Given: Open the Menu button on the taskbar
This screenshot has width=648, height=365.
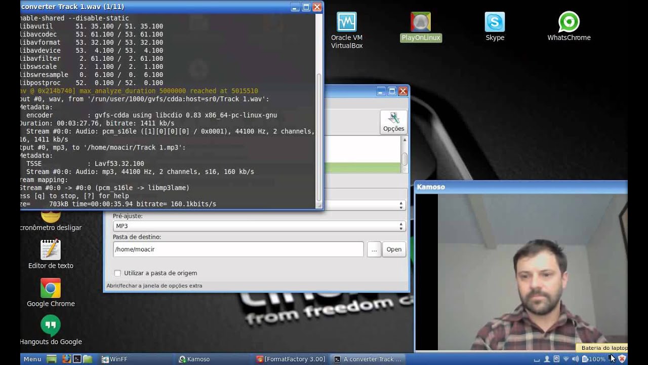Looking at the screenshot, I should pos(32,359).
